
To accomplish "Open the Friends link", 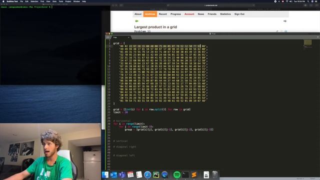I will tap(212, 14).
